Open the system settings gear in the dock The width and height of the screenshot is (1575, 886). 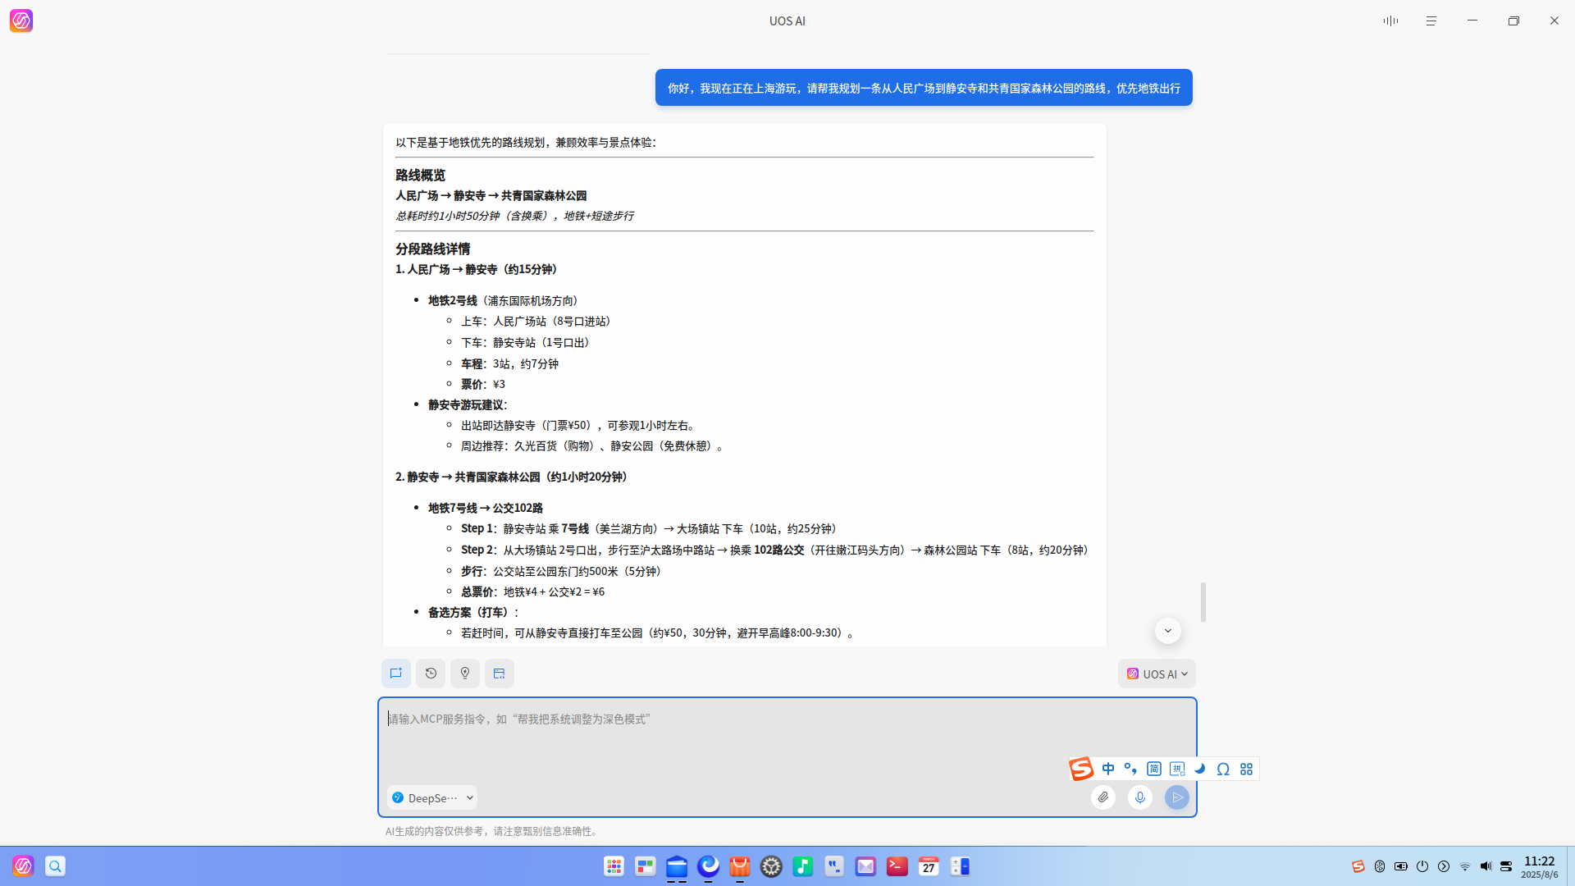click(x=771, y=866)
